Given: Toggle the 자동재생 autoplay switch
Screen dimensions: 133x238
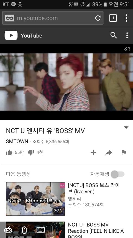Looking at the screenshot, I should pos(118,174).
